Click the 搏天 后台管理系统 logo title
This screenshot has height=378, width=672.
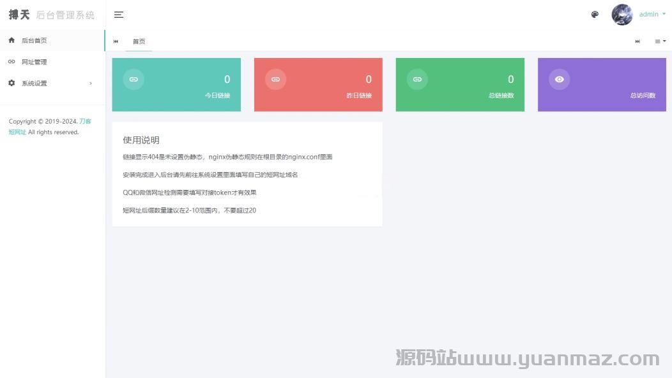click(52, 15)
